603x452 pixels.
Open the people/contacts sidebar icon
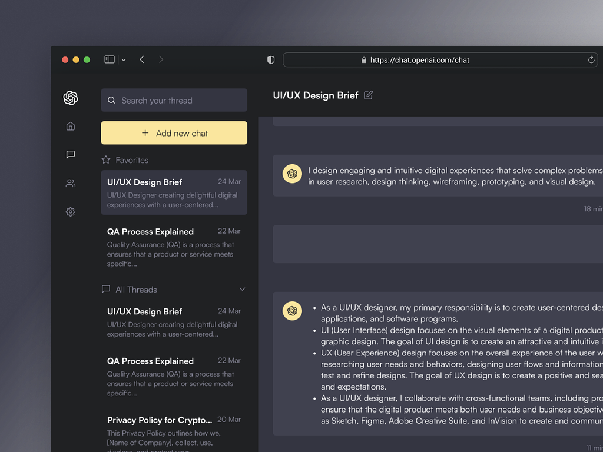tap(71, 184)
